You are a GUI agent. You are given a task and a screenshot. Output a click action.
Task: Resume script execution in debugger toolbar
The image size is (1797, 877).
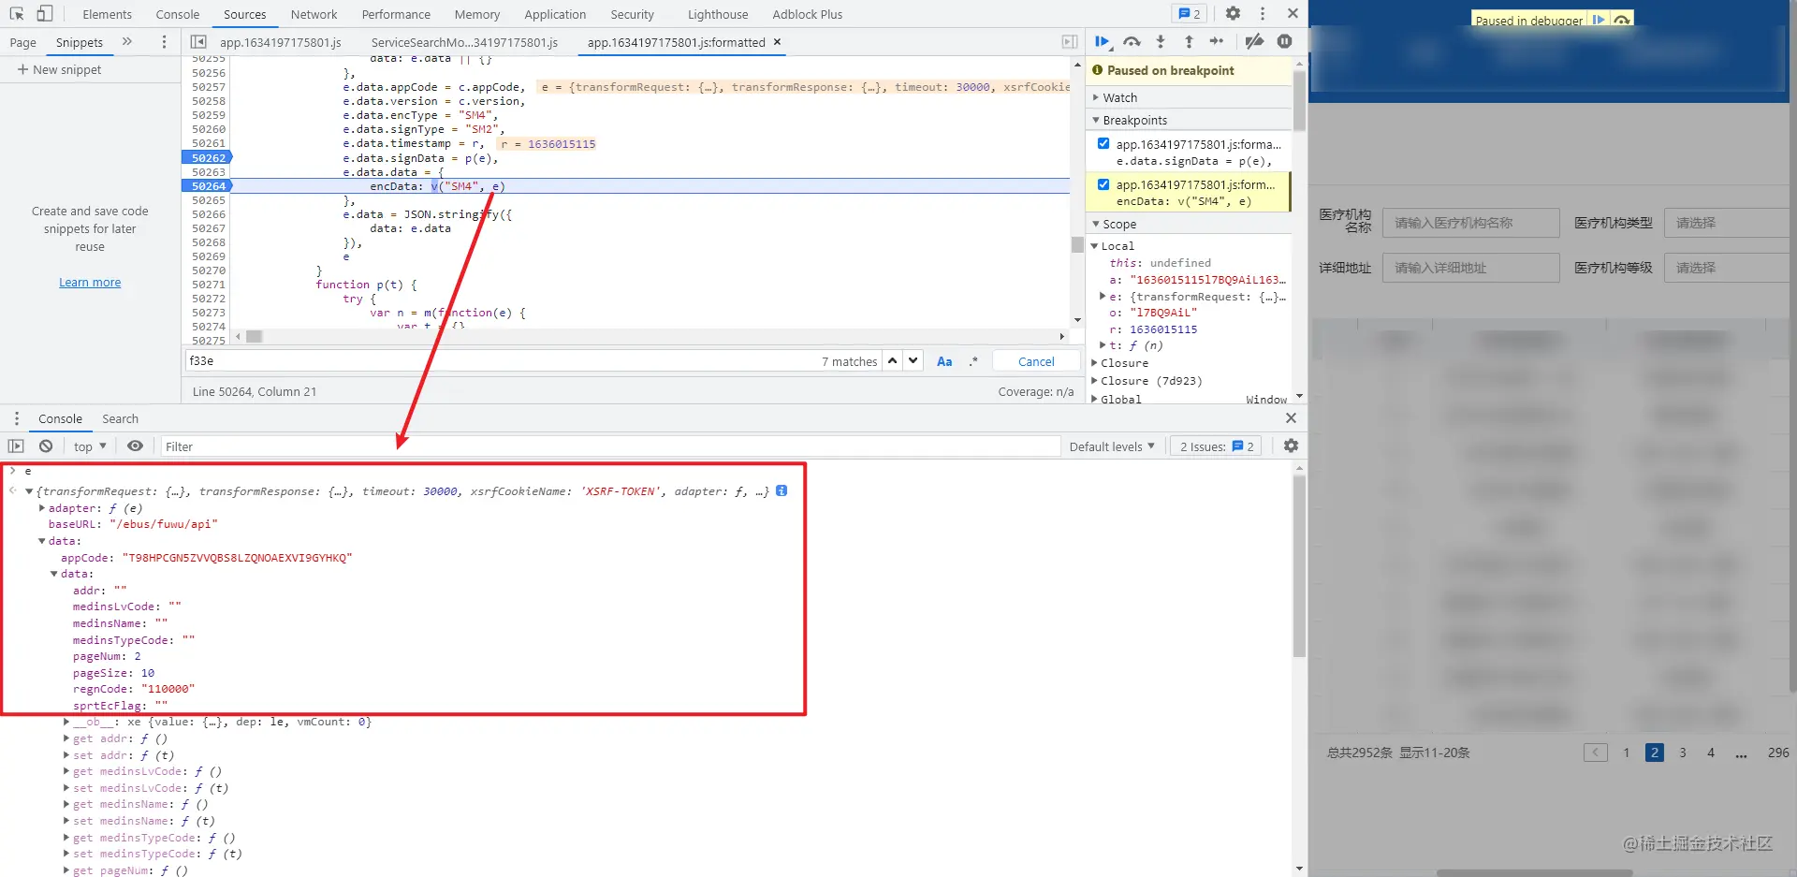[1103, 41]
